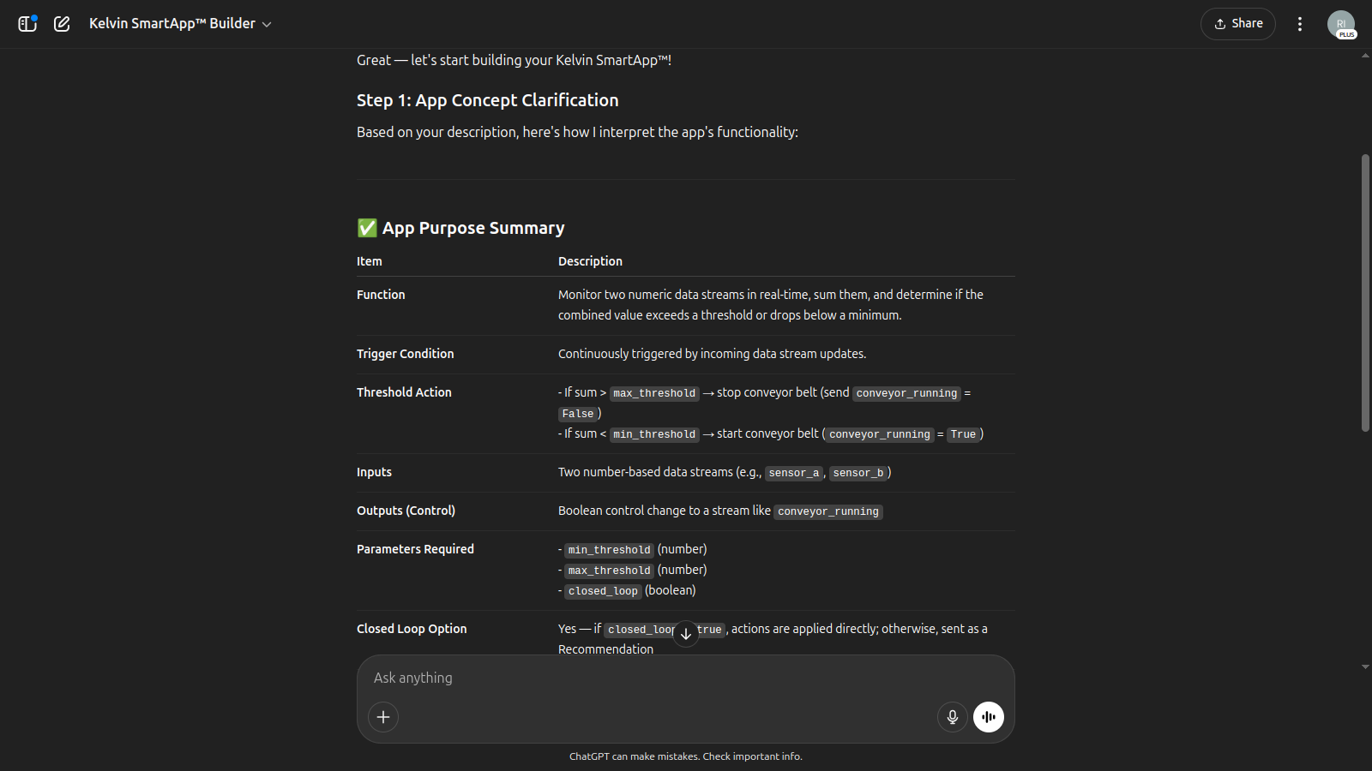Click the scroll-to-bottom arrow button
Viewport: 1372px width, 771px height.
click(x=685, y=633)
